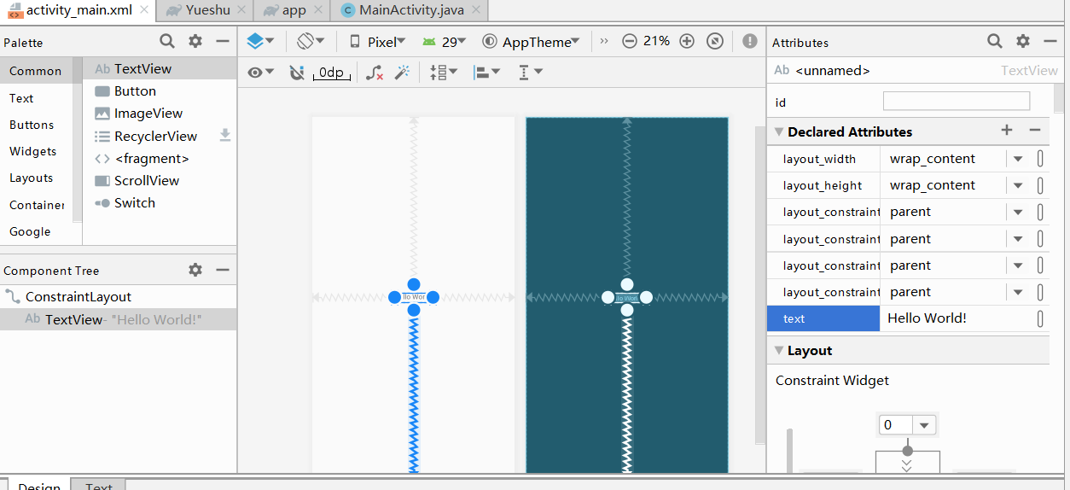The height and width of the screenshot is (490, 1070).
Task: Minimize the Attributes panel
Action: tap(1050, 41)
